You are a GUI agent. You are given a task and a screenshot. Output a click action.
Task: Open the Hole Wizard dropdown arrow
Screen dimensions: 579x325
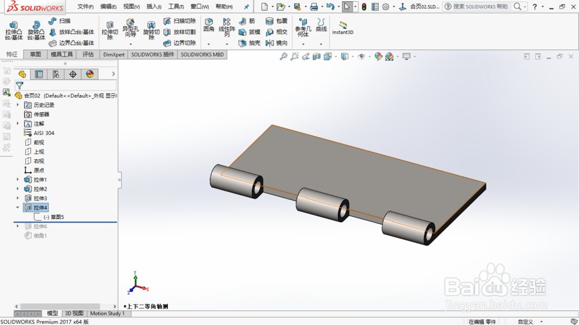(130, 44)
